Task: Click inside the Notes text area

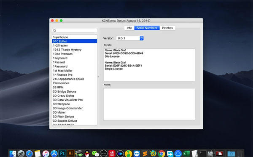Action: (x=149, y=104)
